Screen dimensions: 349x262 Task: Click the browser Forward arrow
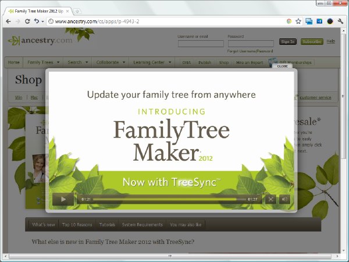18,22
